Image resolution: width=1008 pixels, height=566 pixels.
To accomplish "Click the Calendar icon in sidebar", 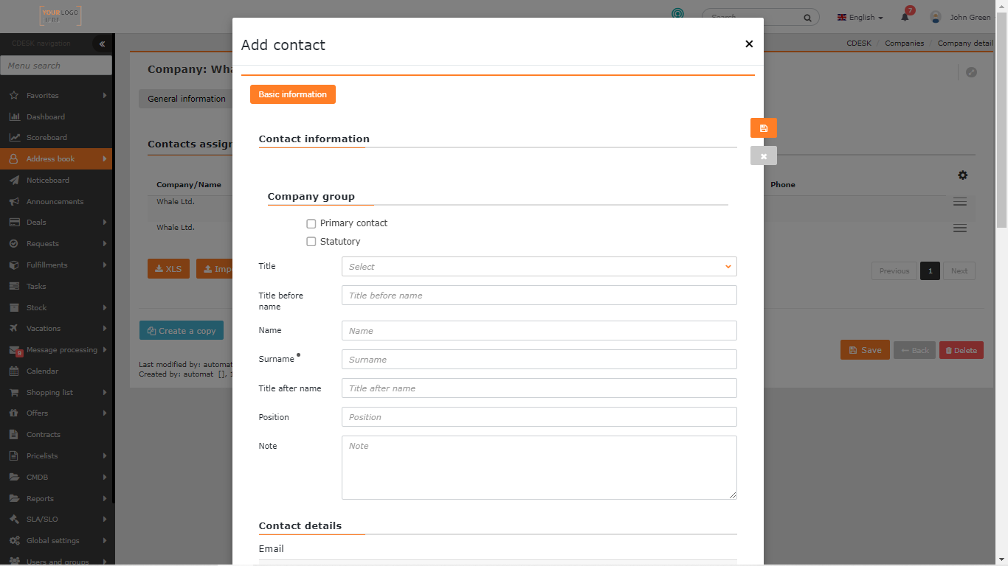I will tap(14, 371).
